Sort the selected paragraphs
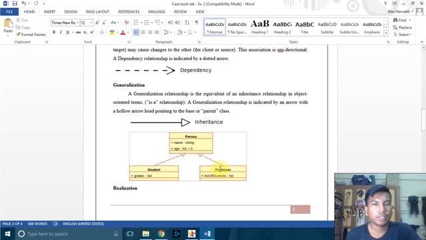Image resolution: width=426 pixels, height=240 pixels. [x=187, y=23]
